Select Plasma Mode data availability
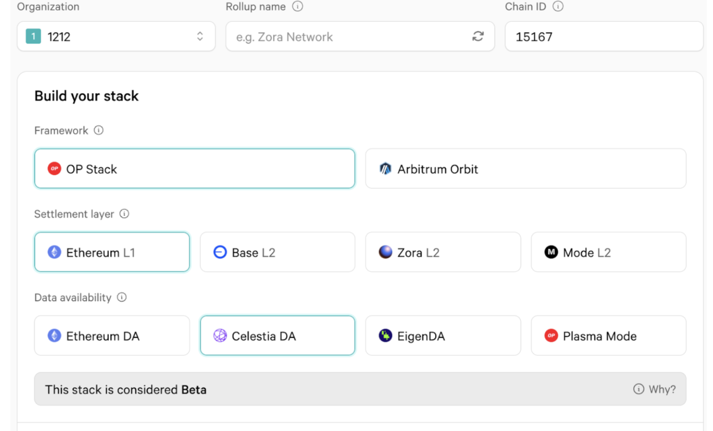The width and height of the screenshot is (713, 431). [x=609, y=335]
